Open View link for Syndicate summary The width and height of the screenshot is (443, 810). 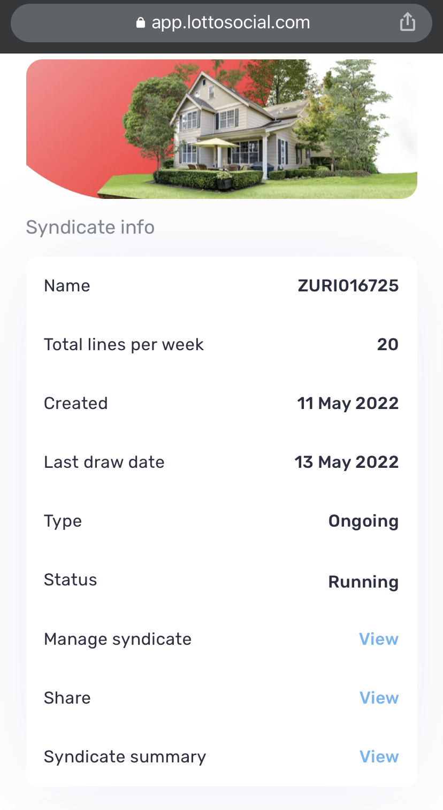click(379, 757)
